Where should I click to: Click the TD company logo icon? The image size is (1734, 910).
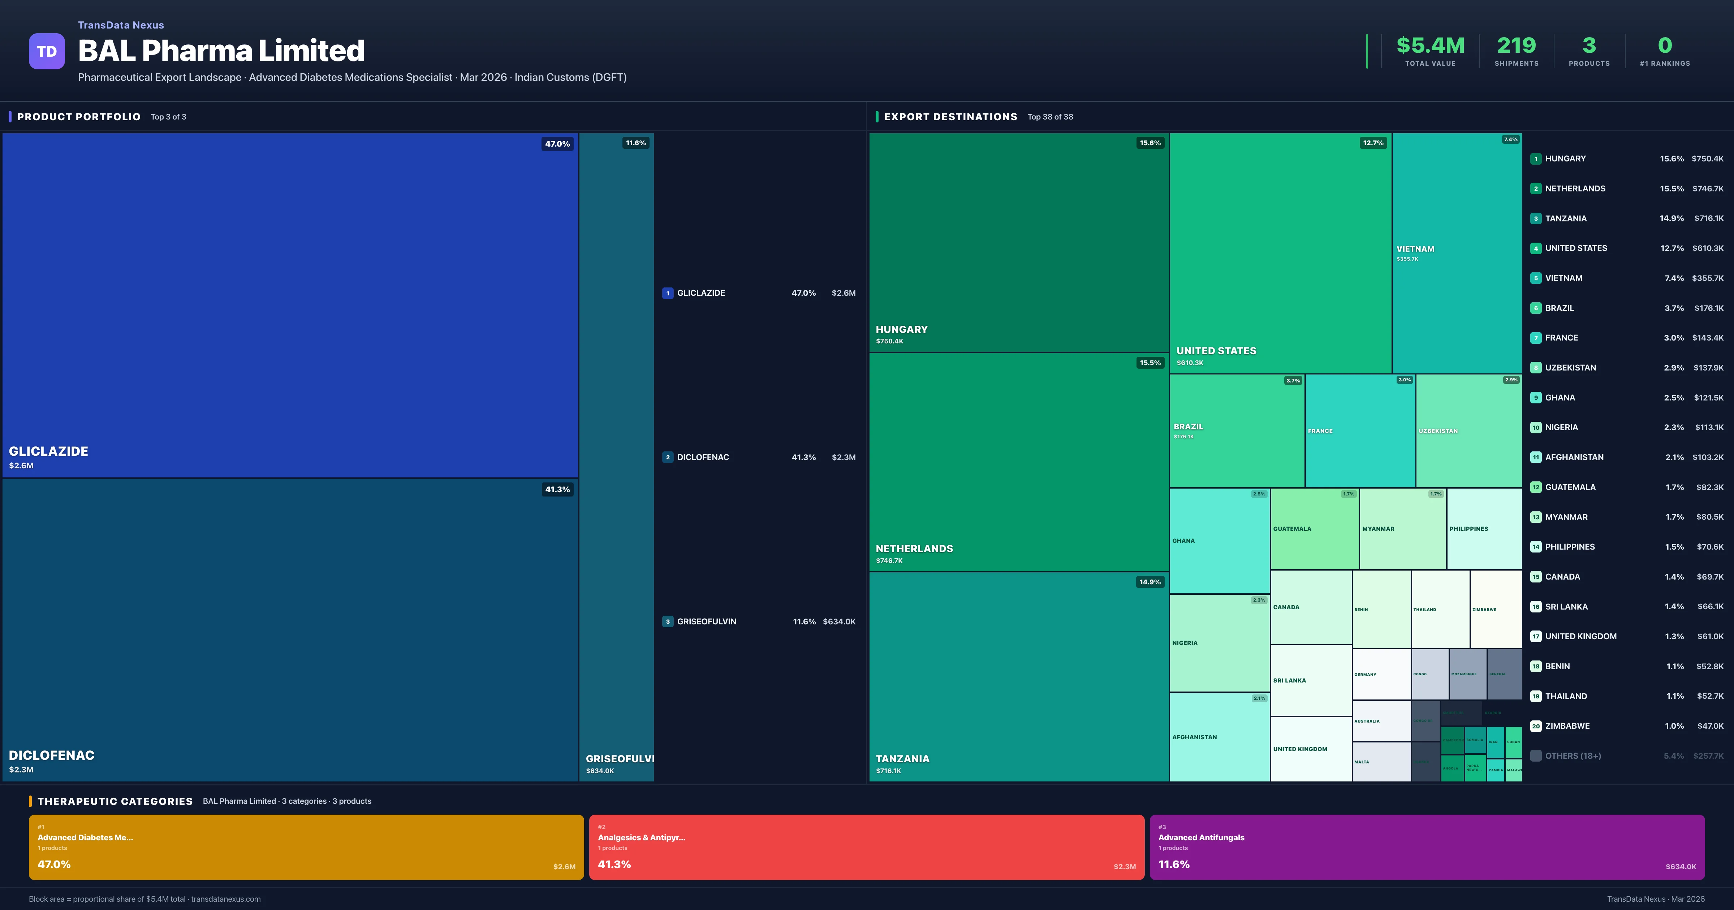click(x=47, y=51)
